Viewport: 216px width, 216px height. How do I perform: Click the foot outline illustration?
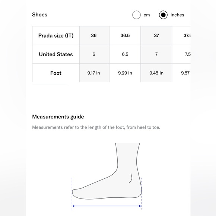coord(107,171)
